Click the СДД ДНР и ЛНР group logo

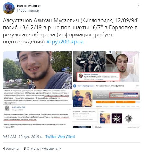click(7, 108)
